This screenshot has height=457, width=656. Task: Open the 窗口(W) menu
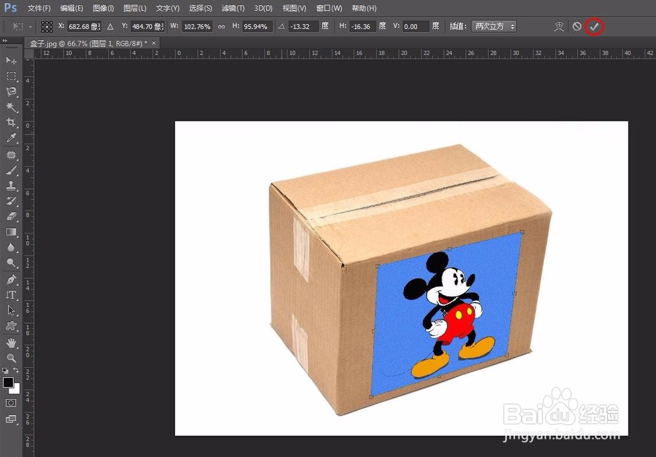[329, 8]
